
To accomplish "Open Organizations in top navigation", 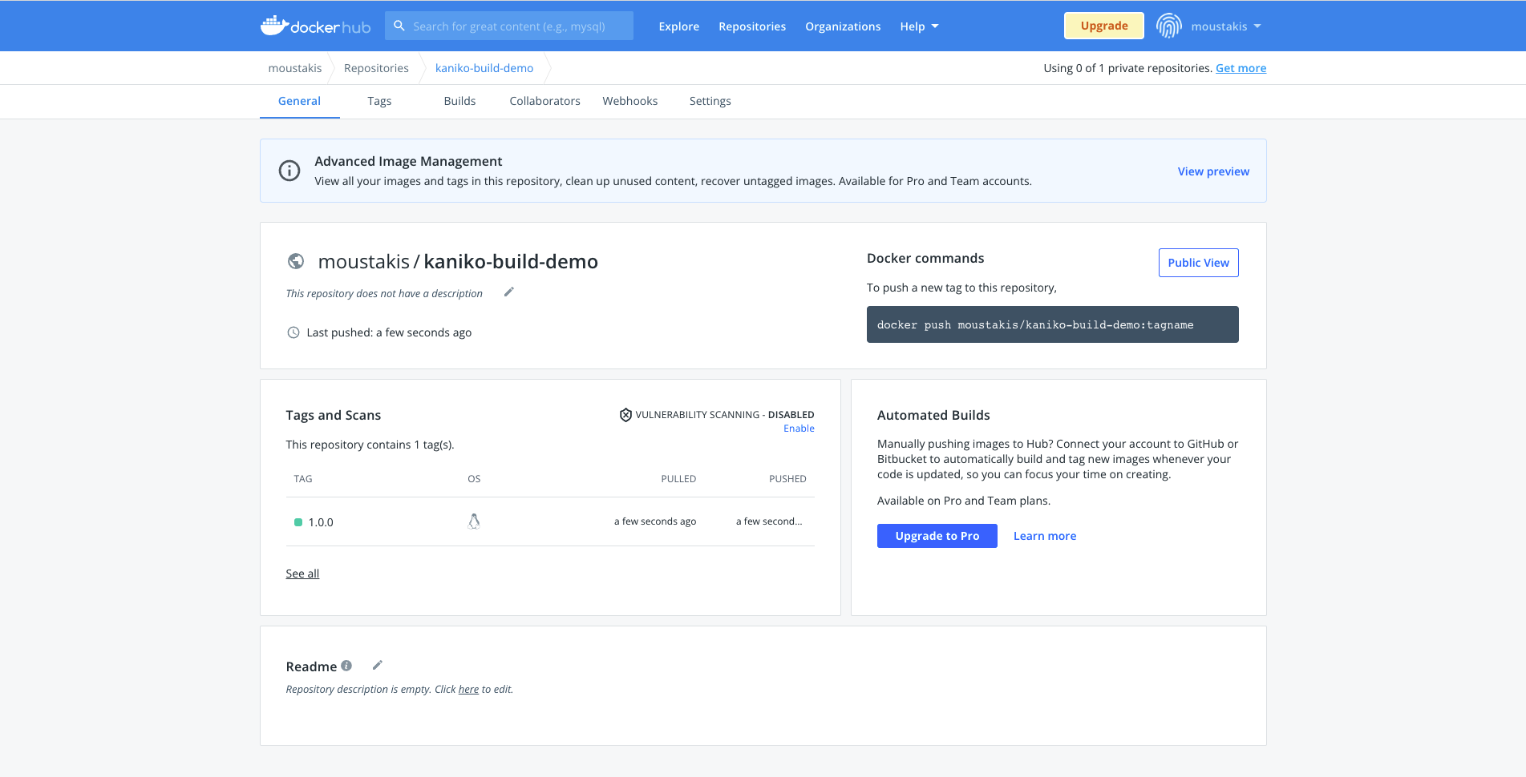I will (x=843, y=26).
